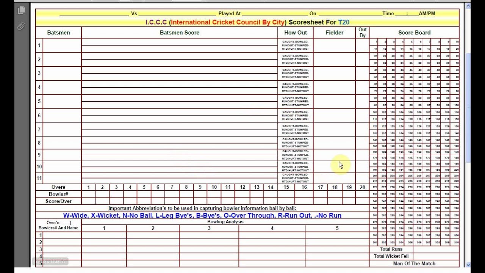Click the I.C.C.C Scoresheet For T20 title
The image size is (485, 273).
click(247, 22)
